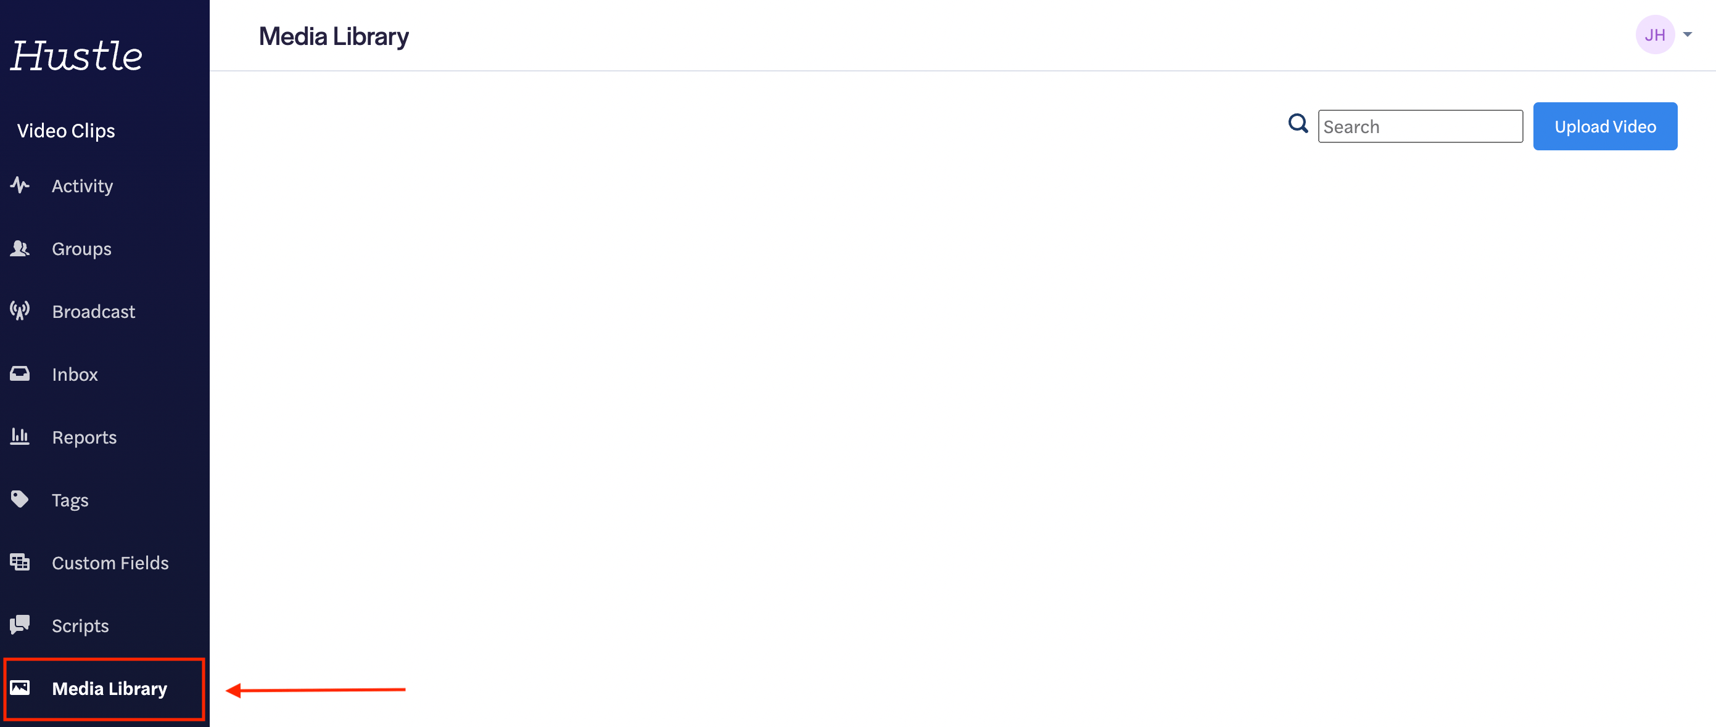Select the Media Library menu label
Image resolution: width=1716 pixels, height=727 pixels.
coord(110,688)
